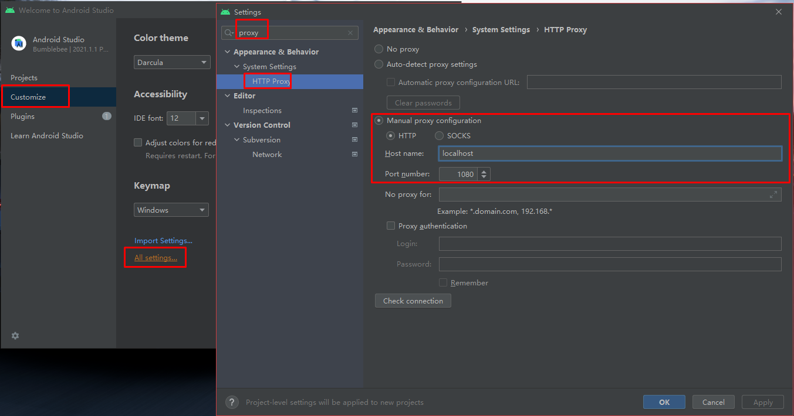Select Auto-detect proxy settings
Image resolution: width=794 pixels, height=416 pixels.
tap(379, 64)
